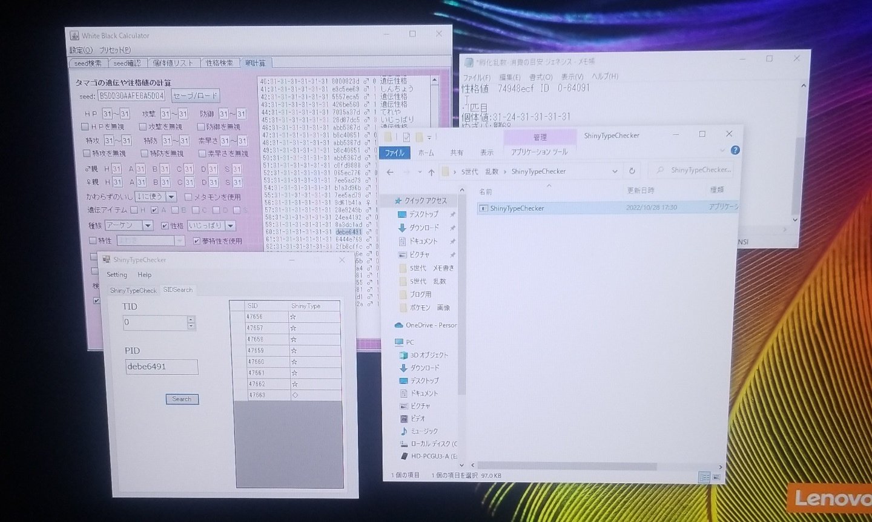Uncheck the 夢特性を使用 checkbox
The width and height of the screenshot is (872, 522).
197,241
